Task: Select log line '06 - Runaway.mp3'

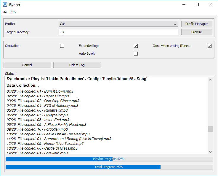Action: [x=37, y=110]
